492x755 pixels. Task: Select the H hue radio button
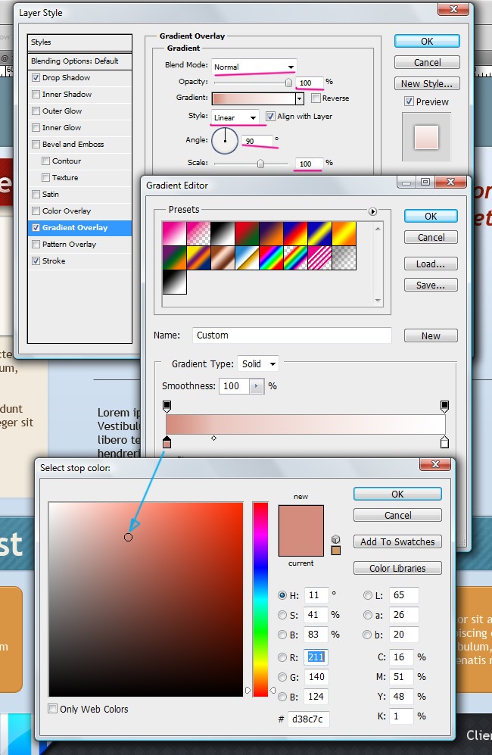[x=282, y=595]
